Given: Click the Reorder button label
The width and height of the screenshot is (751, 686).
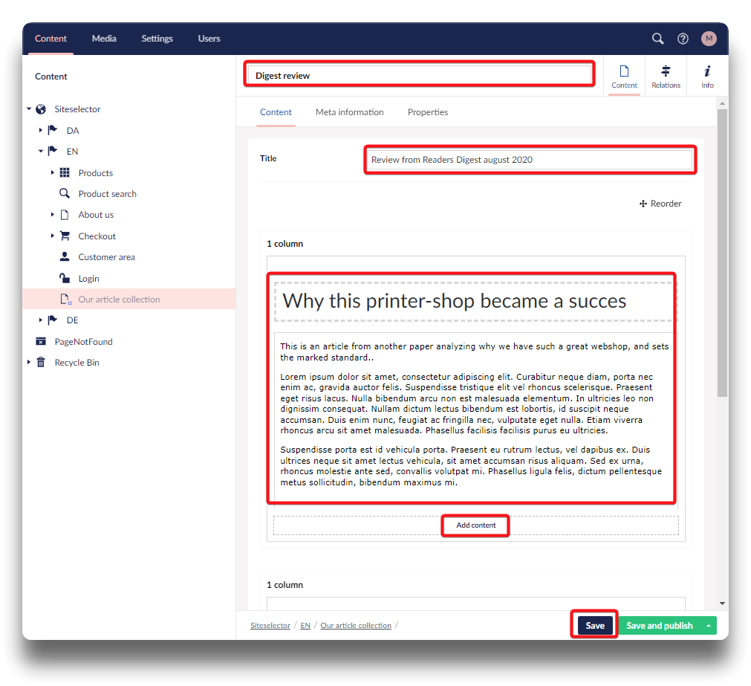Looking at the screenshot, I should 666,204.
